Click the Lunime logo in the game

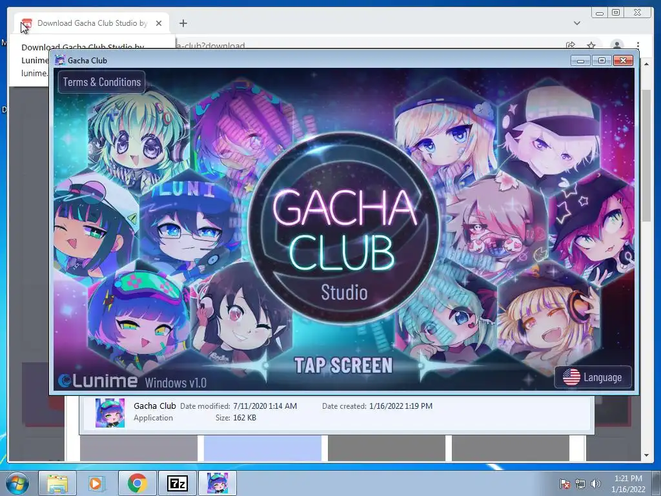click(x=98, y=381)
